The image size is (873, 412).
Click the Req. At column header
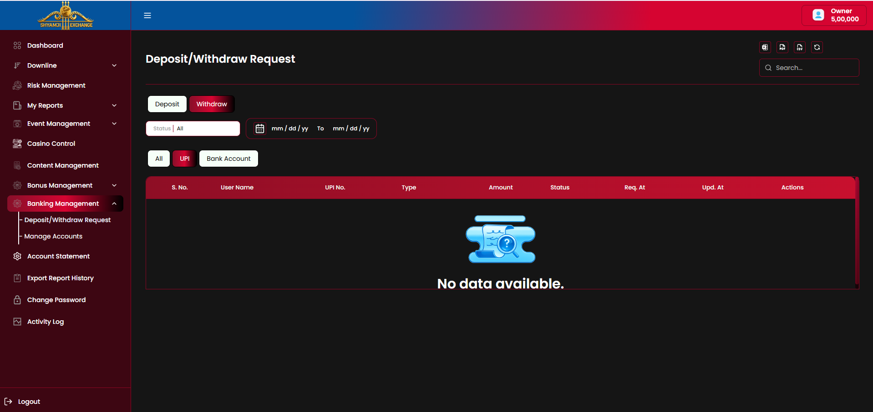(x=634, y=187)
